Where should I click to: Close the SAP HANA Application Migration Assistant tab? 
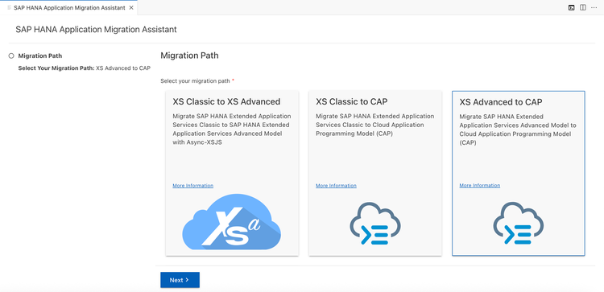(131, 8)
